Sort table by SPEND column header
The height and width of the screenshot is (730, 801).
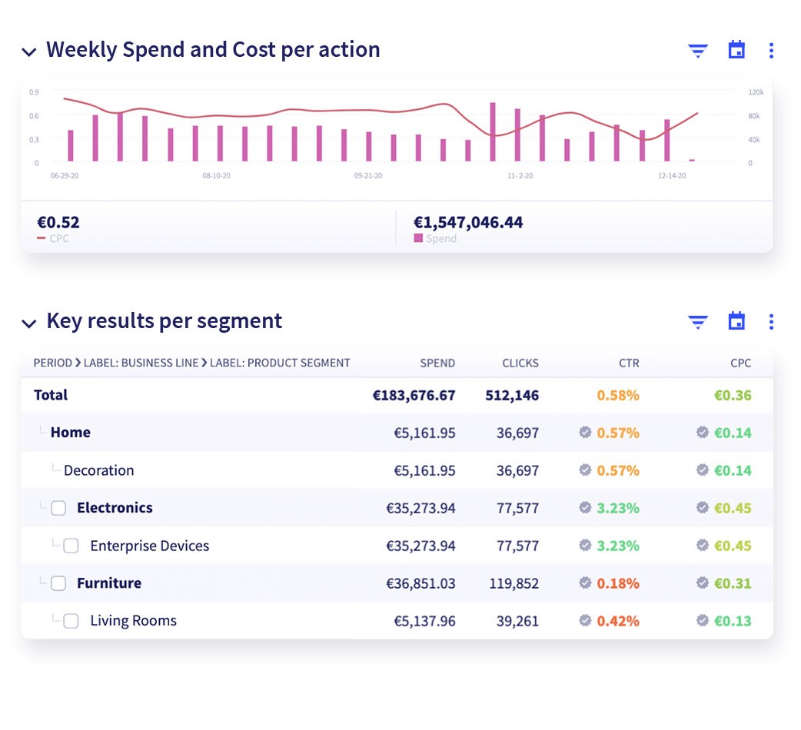pos(437,363)
